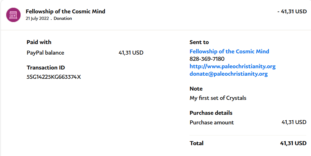Click the Sent to heading
This screenshot has height=156, width=311.
click(199, 42)
